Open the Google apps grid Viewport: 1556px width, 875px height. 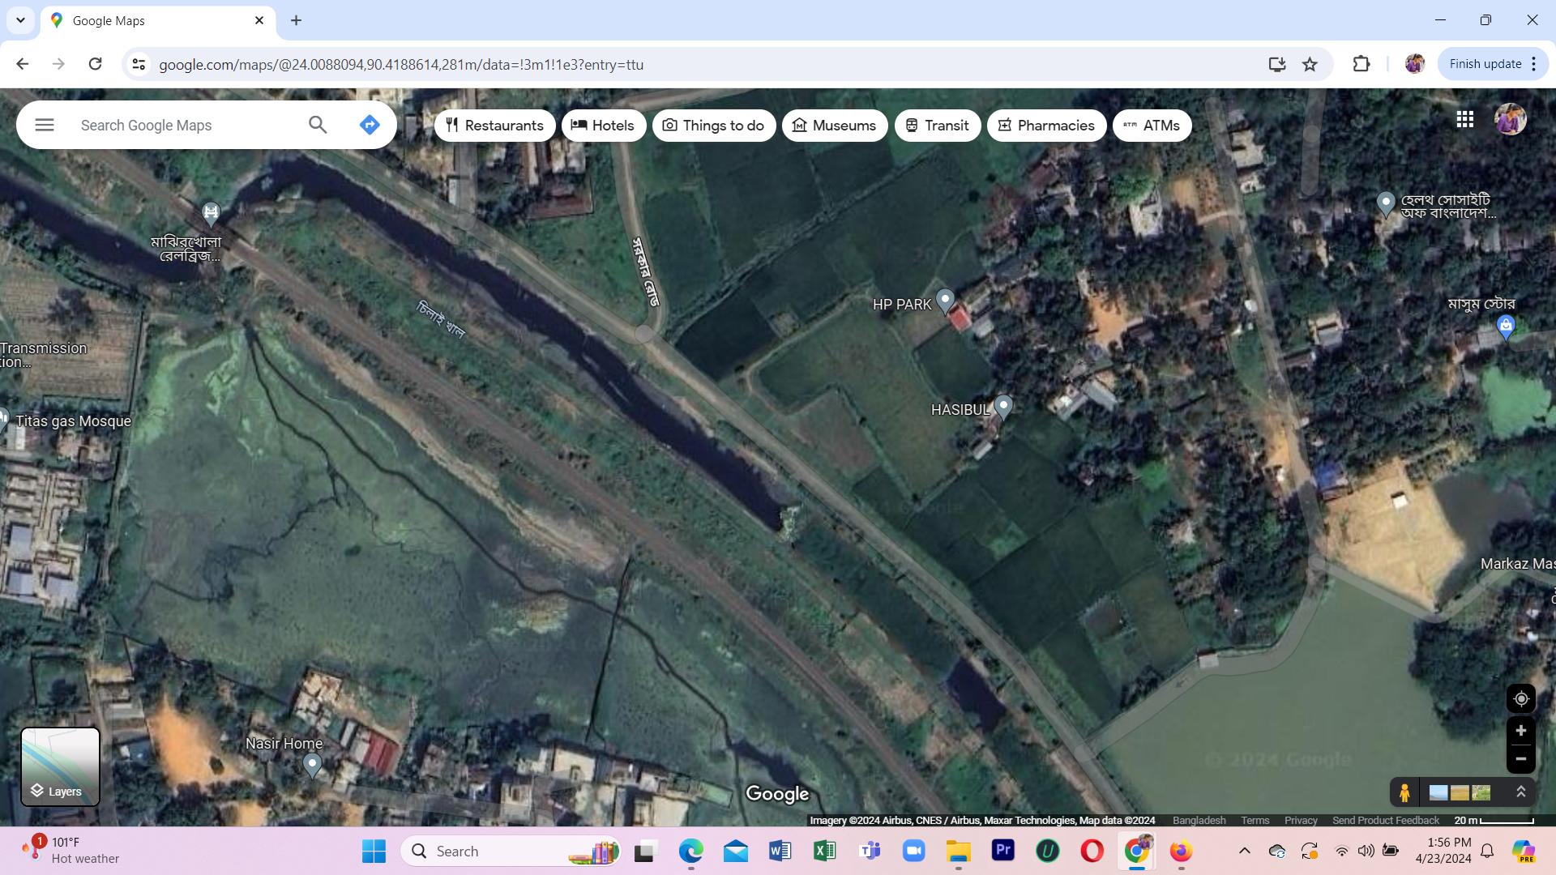tap(1464, 119)
